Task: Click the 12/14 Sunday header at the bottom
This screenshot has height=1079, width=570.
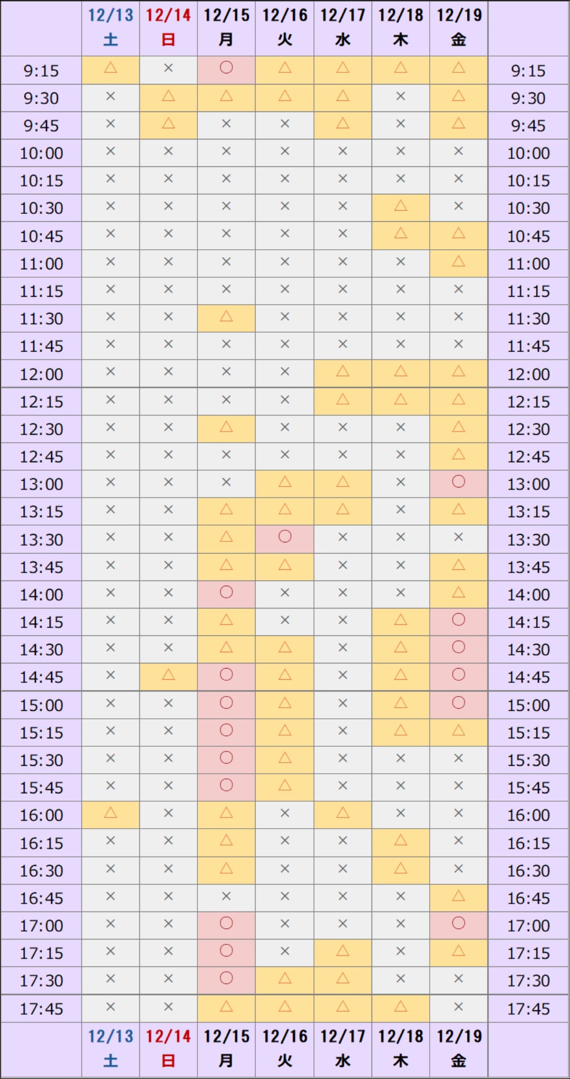Action: pyautogui.click(x=168, y=1048)
